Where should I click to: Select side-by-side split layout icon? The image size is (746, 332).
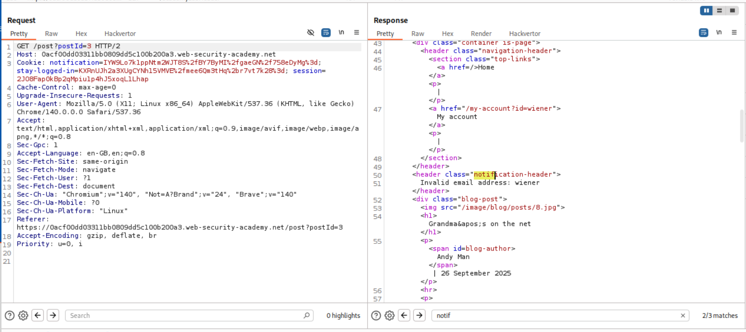[x=706, y=10]
